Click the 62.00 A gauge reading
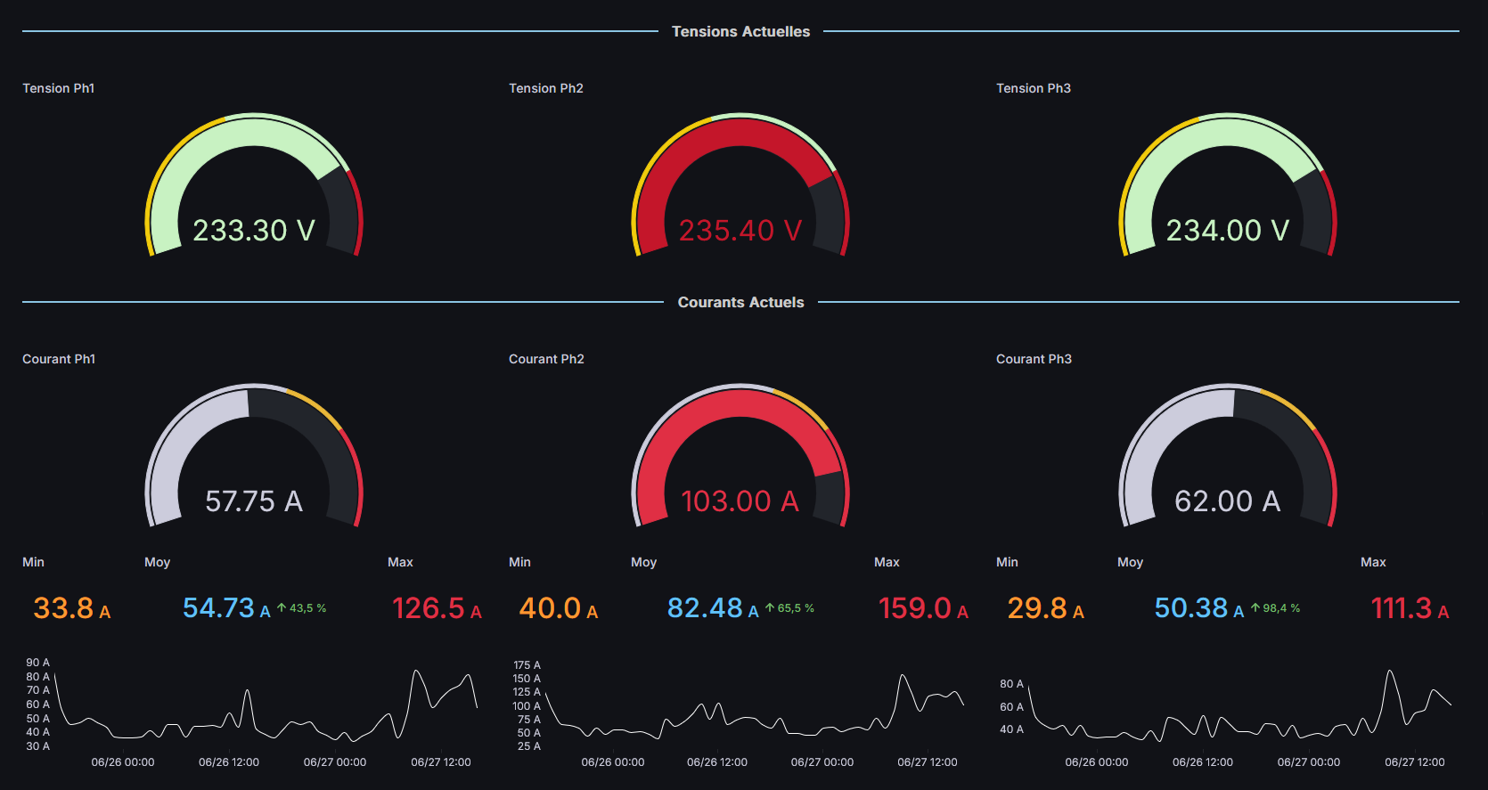This screenshot has height=790, width=1488. pyautogui.click(x=1227, y=501)
